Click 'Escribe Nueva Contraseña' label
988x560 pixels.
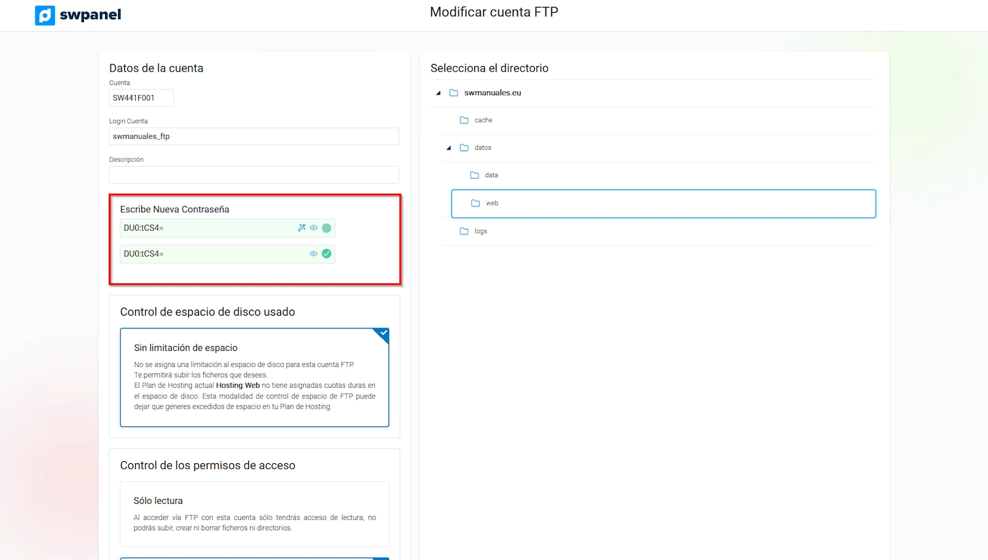175,210
